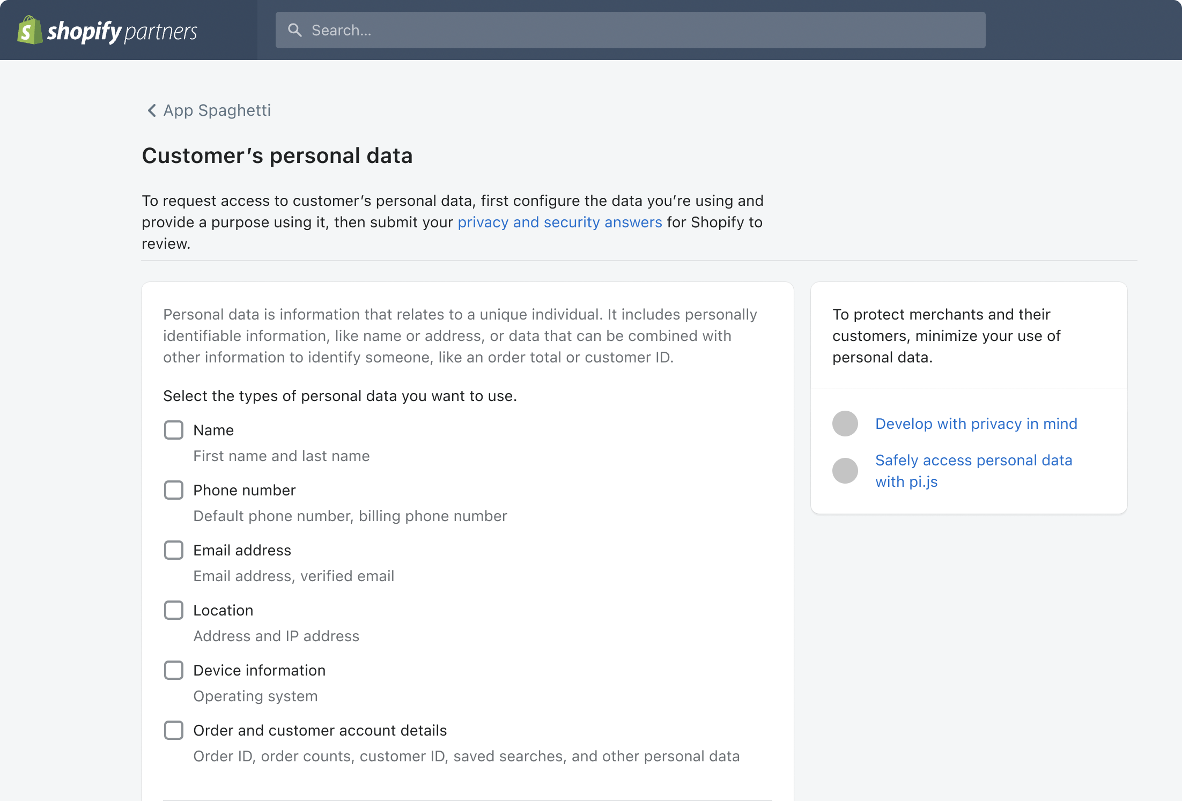Click gray circle icon beside Develop with privacy
This screenshot has width=1182, height=801.
tap(845, 424)
